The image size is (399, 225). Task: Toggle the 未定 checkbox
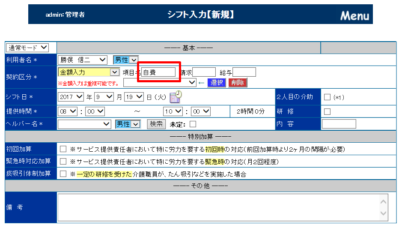coord(193,124)
